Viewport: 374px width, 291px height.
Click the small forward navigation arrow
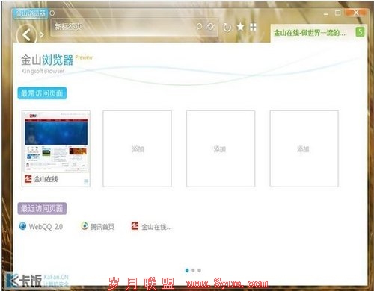(x=42, y=35)
